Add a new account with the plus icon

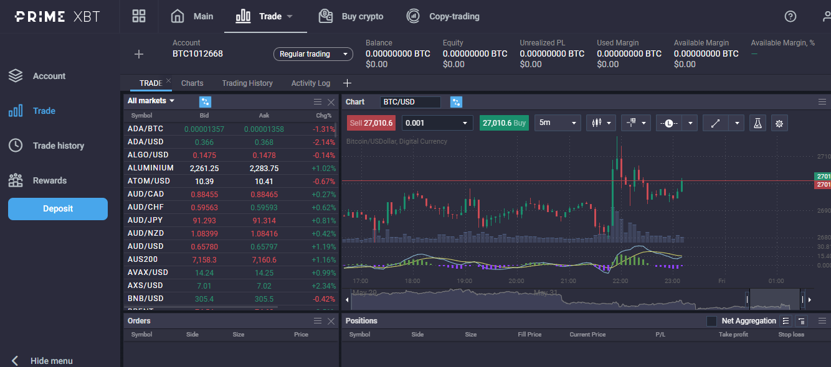click(x=139, y=54)
